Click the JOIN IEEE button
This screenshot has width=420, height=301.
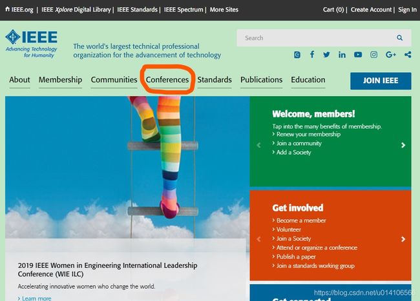pos(381,81)
